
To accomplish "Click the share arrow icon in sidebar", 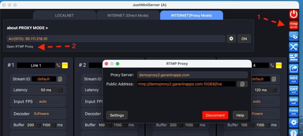I will coord(294,69).
